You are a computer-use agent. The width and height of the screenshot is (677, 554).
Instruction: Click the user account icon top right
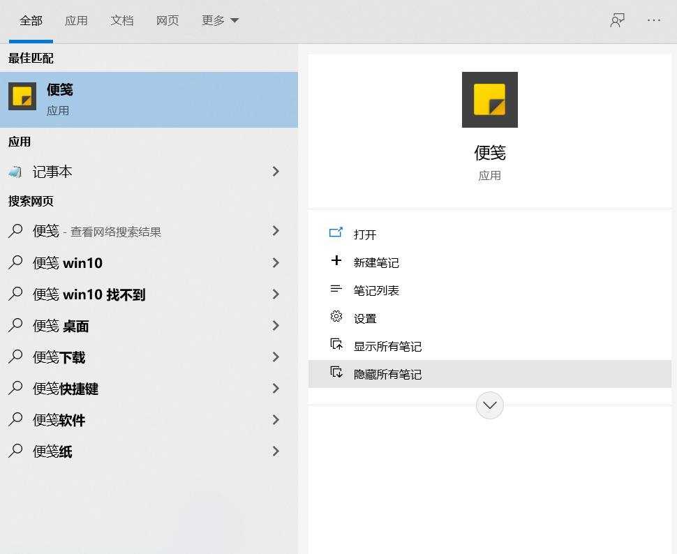[617, 20]
